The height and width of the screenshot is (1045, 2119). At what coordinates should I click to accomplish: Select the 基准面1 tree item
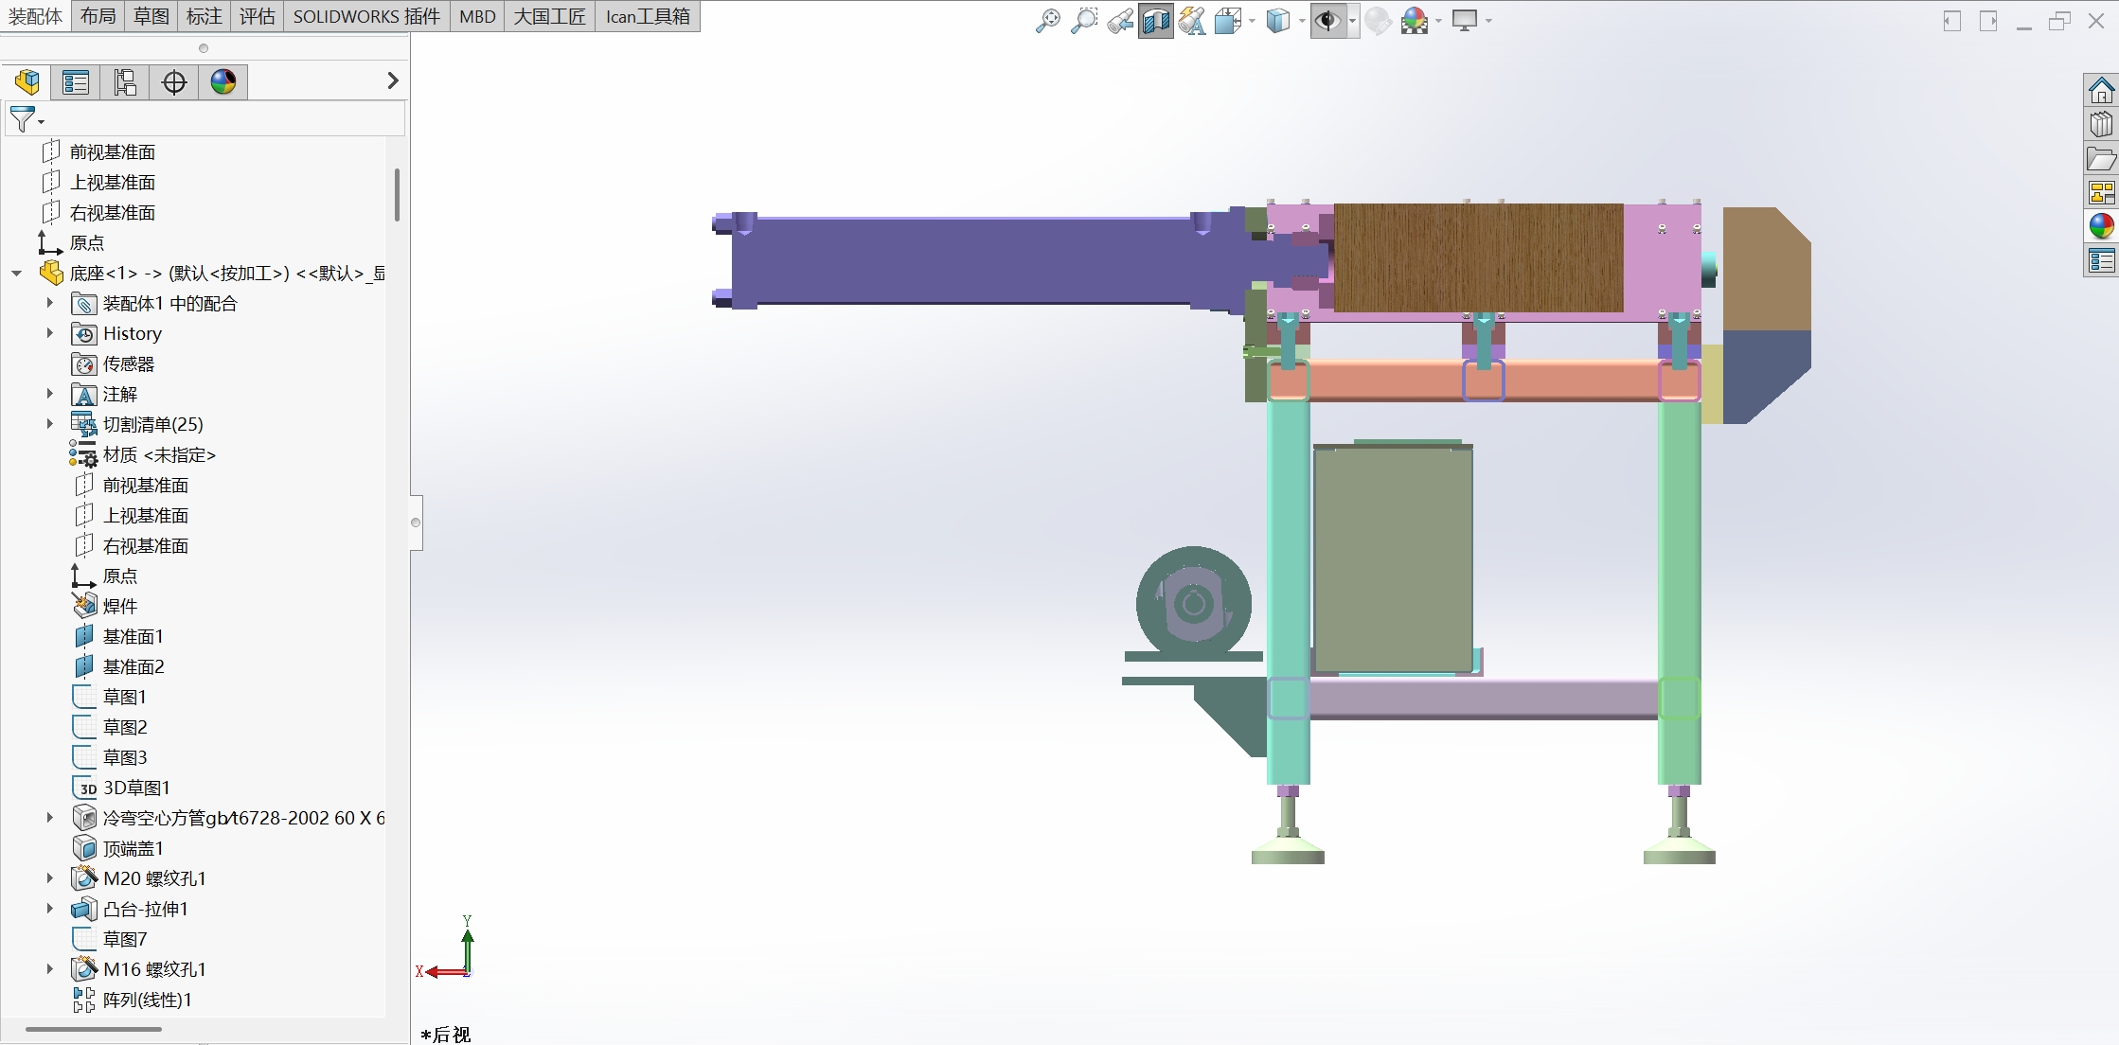(133, 636)
